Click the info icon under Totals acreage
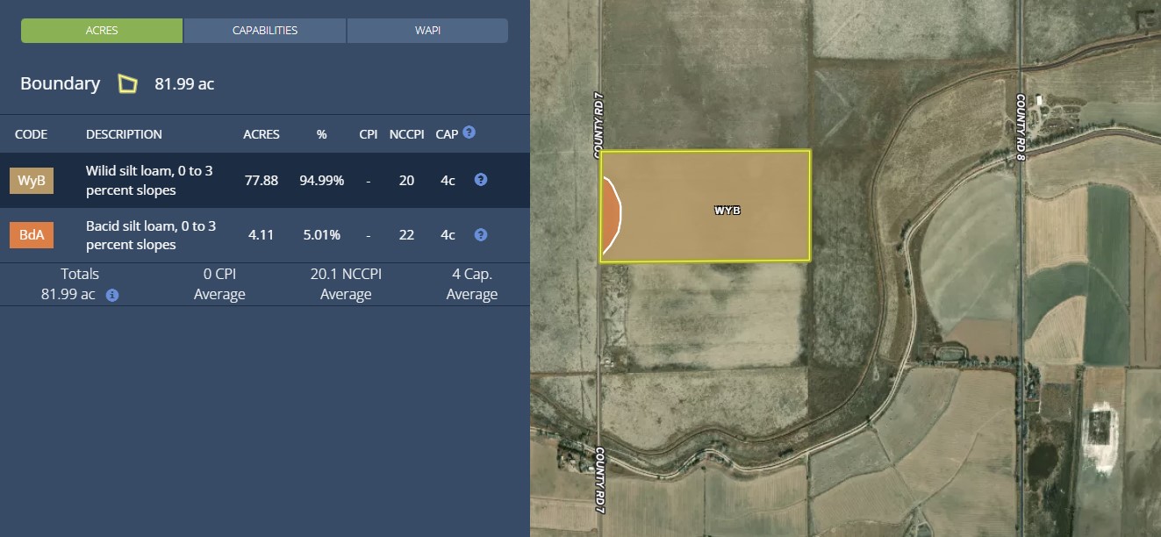The image size is (1161, 537). pyautogui.click(x=112, y=296)
